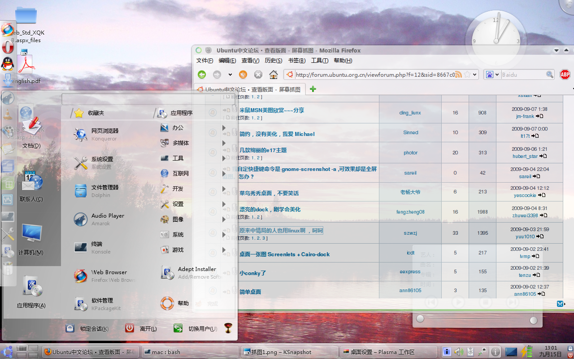This screenshot has width=574, height=359.
Task: Expand 游戏 applications submenu
Action: (x=193, y=250)
